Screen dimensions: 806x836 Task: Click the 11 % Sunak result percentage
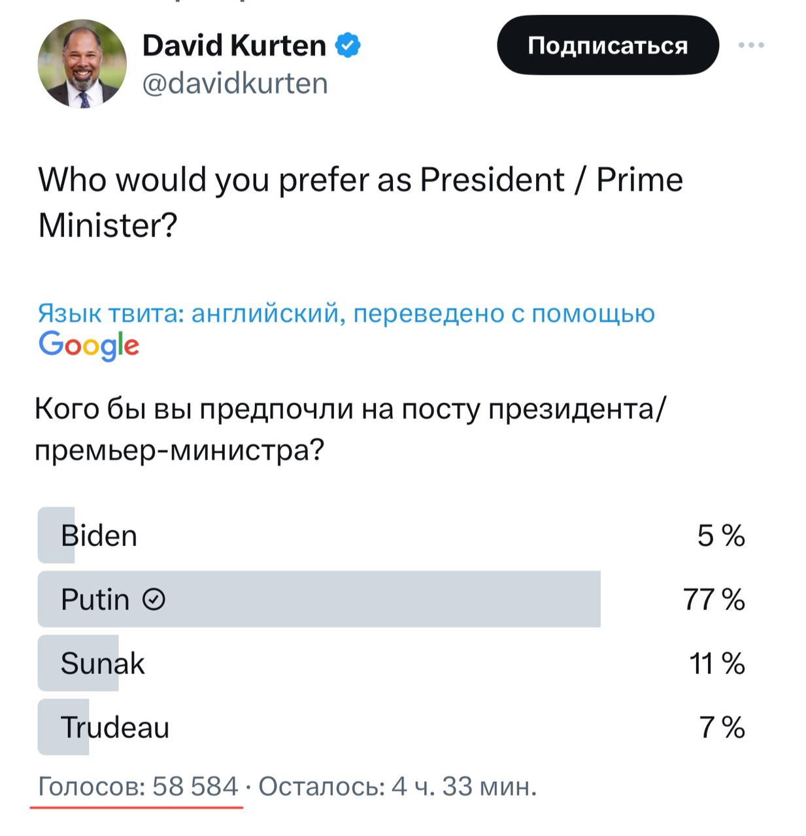tap(717, 664)
